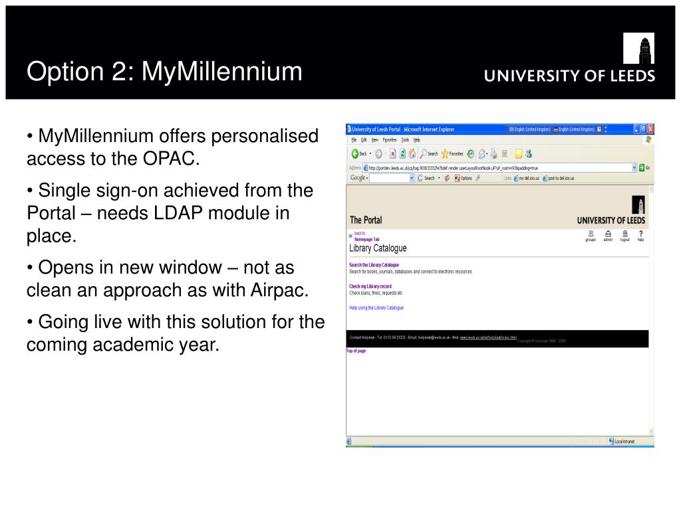Click the browser vertical scrollbar
The image size is (681, 510).
(651, 310)
